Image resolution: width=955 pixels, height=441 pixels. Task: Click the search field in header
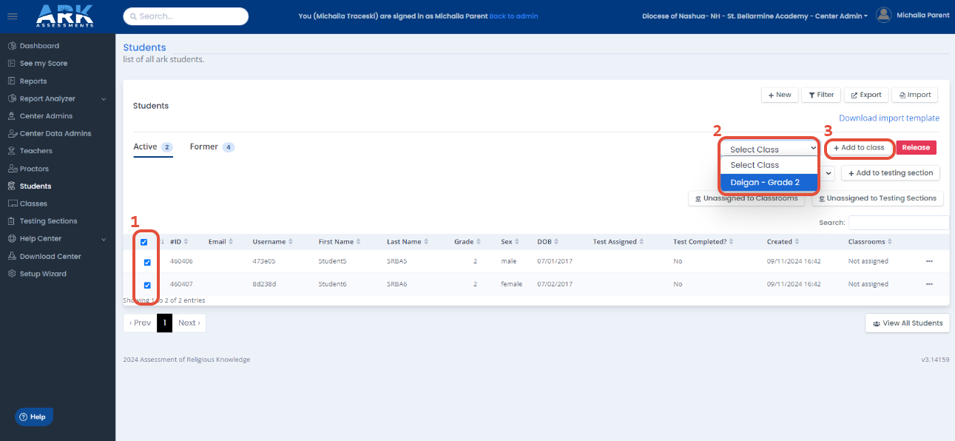click(186, 16)
